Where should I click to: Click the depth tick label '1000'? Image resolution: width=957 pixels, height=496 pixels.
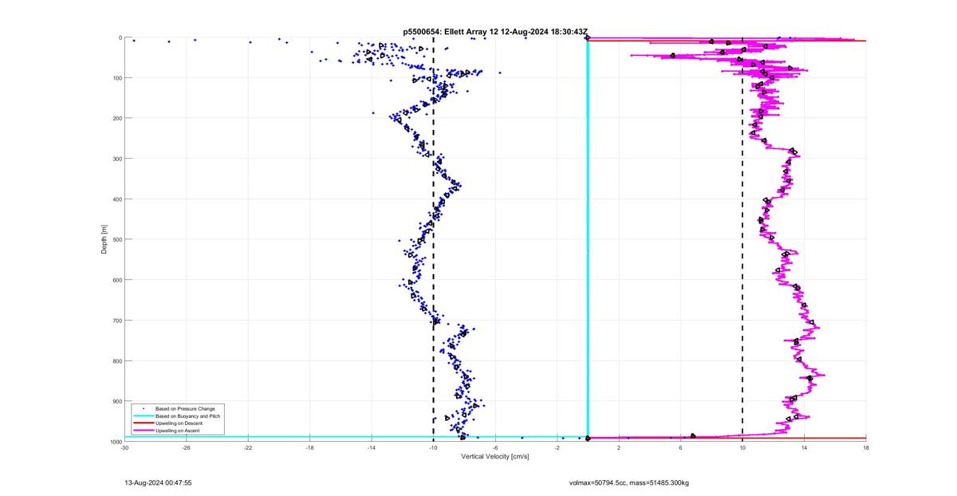[115, 442]
